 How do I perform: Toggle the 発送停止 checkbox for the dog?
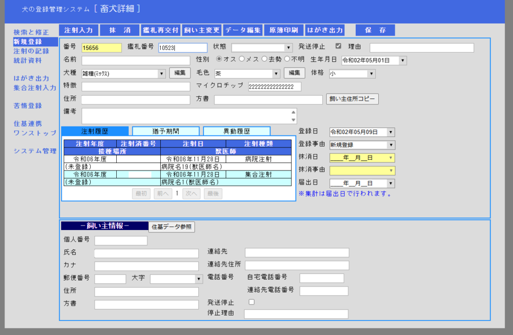coord(338,46)
